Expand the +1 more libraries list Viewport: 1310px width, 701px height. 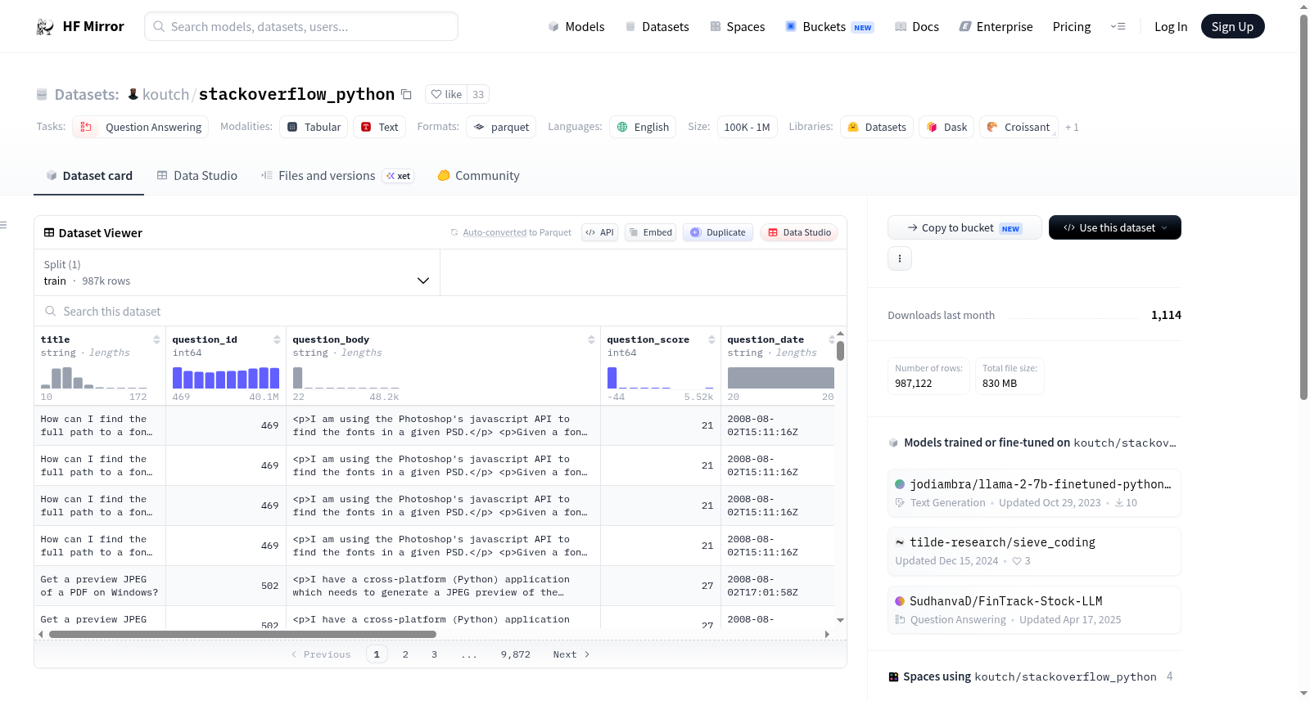point(1072,127)
